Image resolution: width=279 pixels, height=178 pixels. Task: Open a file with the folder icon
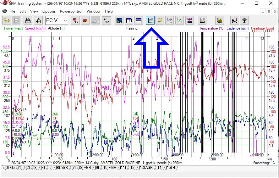7,20
